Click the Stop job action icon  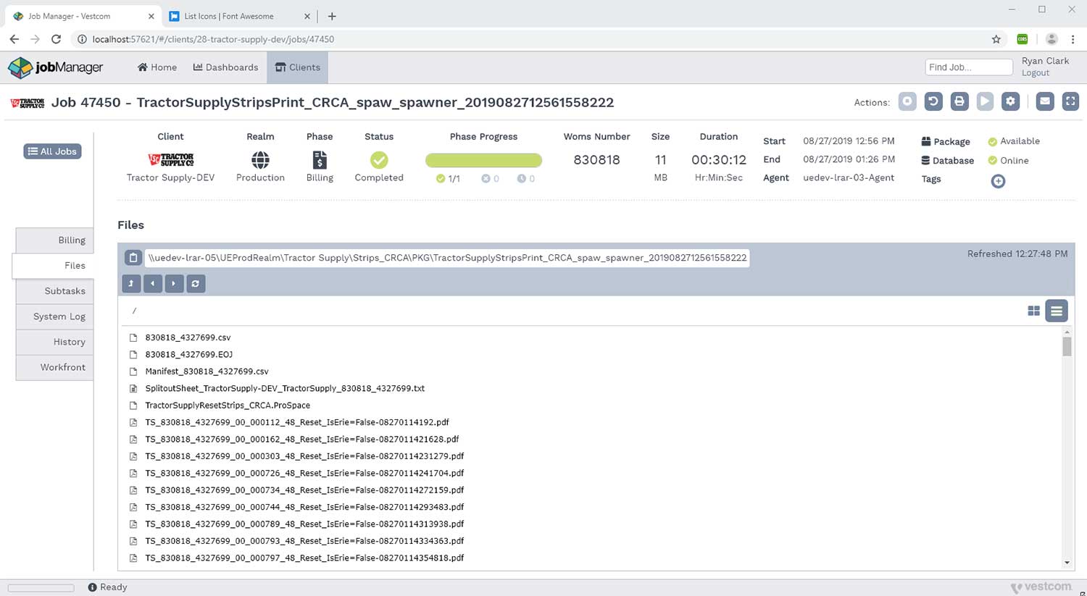tap(907, 101)
